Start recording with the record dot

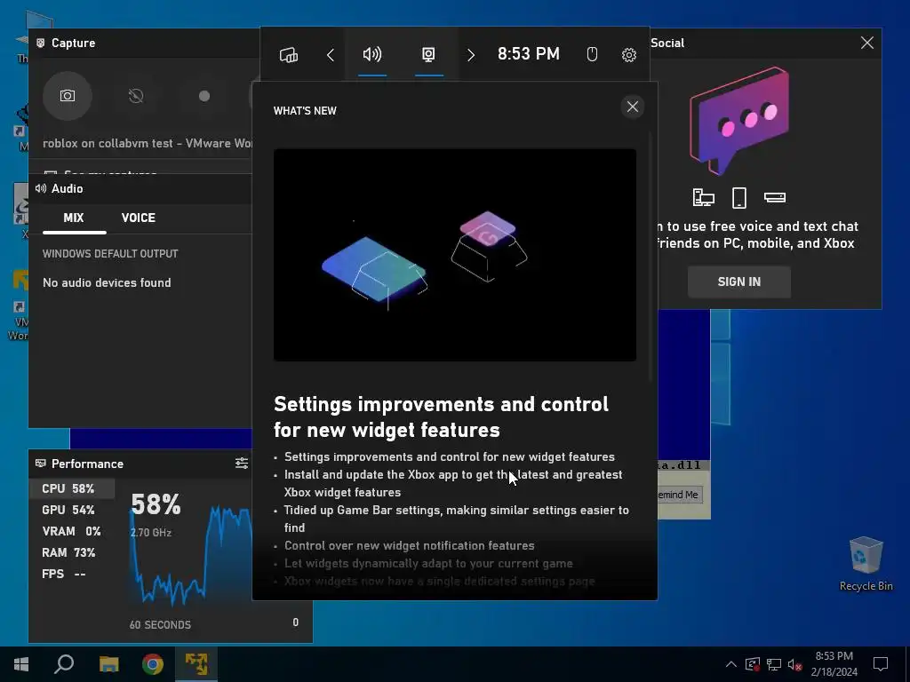click(204, 96)
